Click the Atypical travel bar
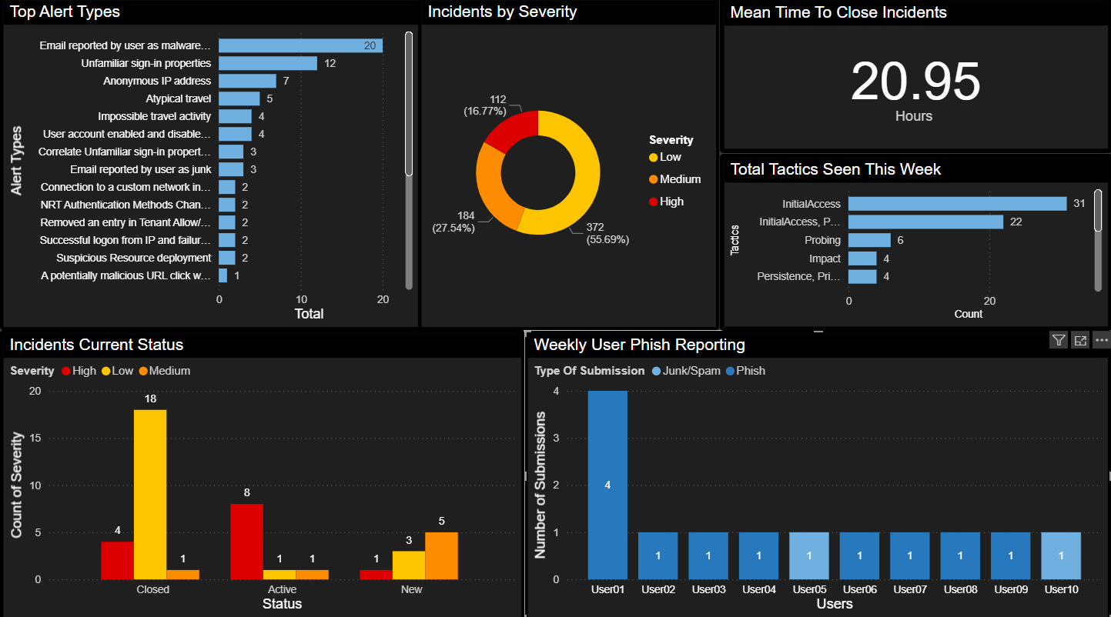 [239, 98]
